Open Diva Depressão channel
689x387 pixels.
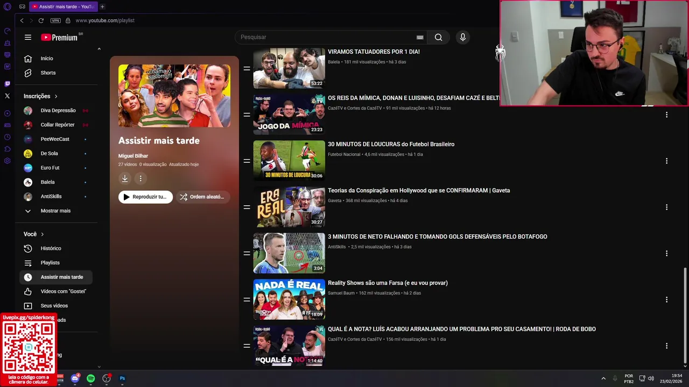56,110
